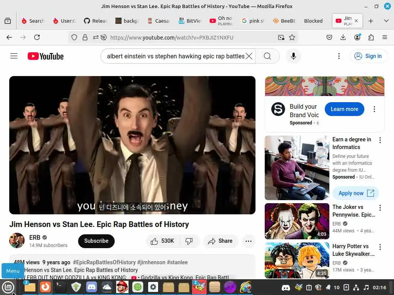Switch to the pink Google search tab
The width and height of the screenshot is (394, 295).
click(253, 21)
